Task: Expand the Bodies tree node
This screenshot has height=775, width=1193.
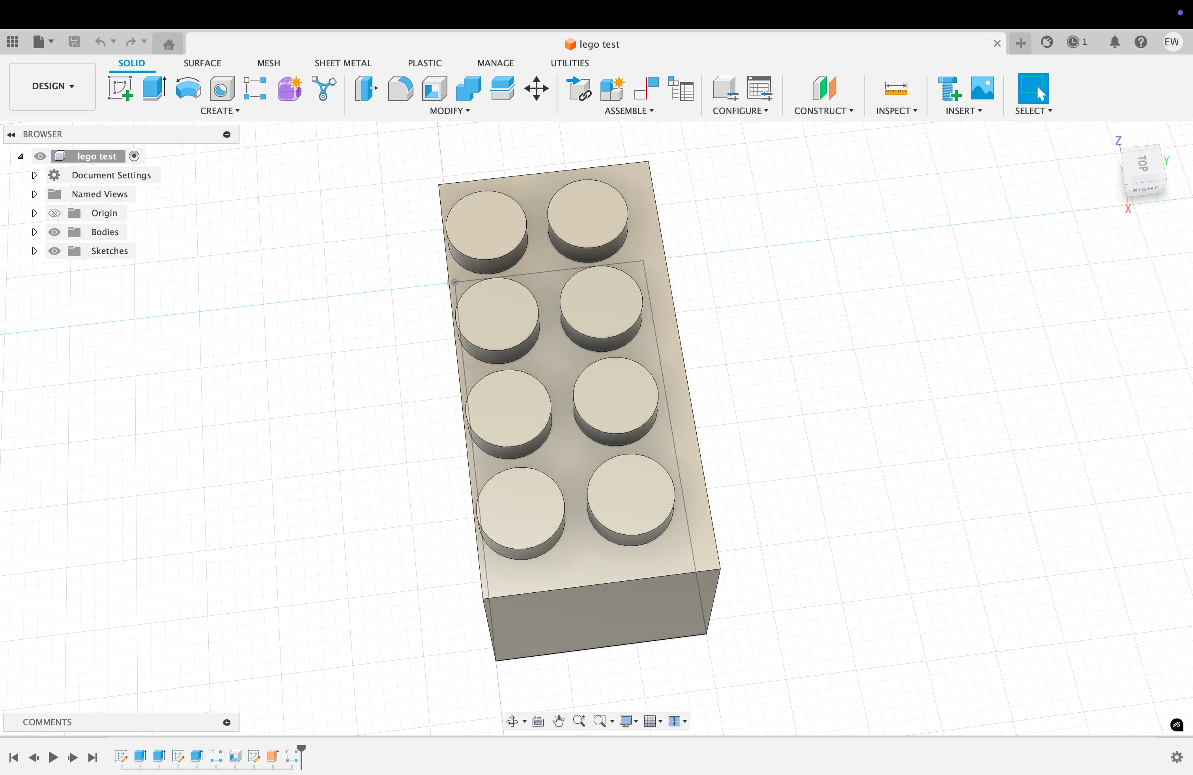Action: click(34, 232)
